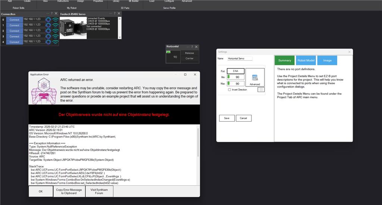Click the Advanced servo settings icon
The width and height of the screenshot is (382, 205).
(255, 78)
